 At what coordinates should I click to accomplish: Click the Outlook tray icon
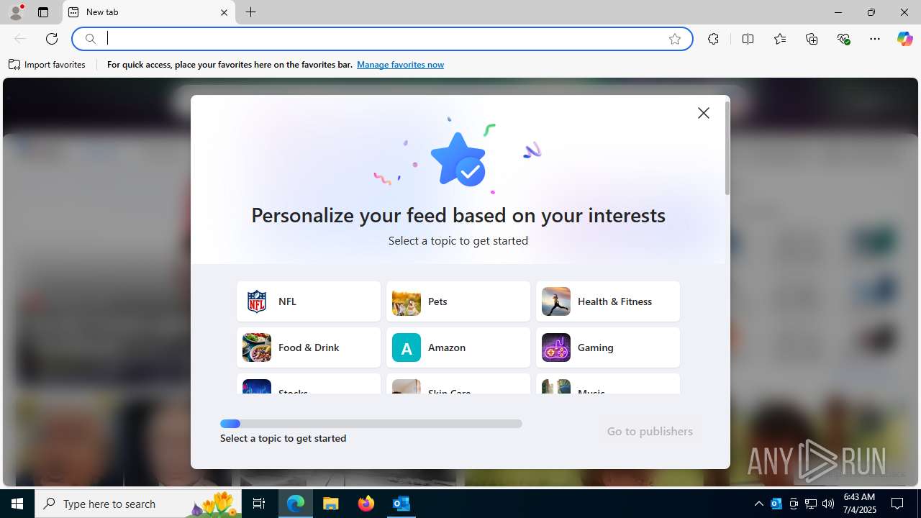776,504
